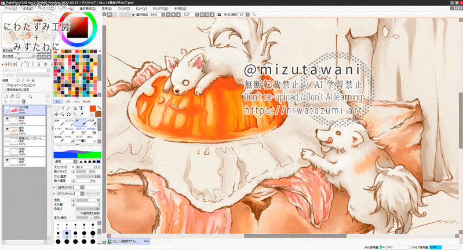Select the hand pan tool
This screenshot has width=463, height=250.
[x=75, y=115]
